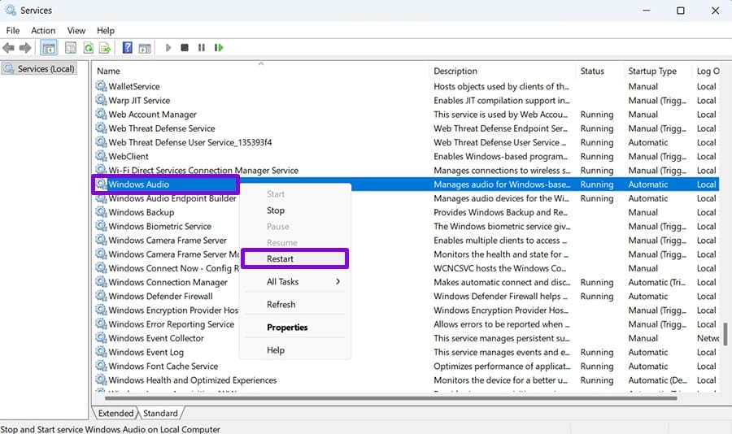Open the View menu

(76, 30)
